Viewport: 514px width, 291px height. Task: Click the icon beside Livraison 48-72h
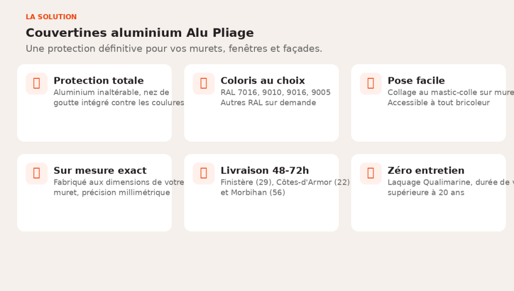tap(204, 173)
